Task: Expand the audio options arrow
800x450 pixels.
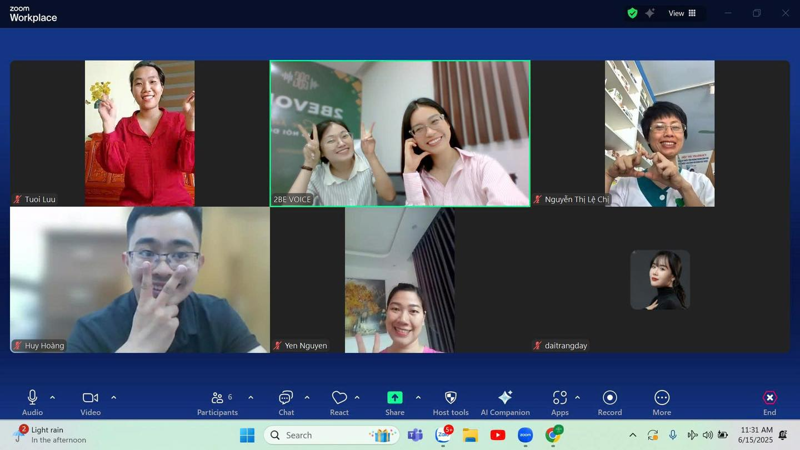Action: point(53,398)
